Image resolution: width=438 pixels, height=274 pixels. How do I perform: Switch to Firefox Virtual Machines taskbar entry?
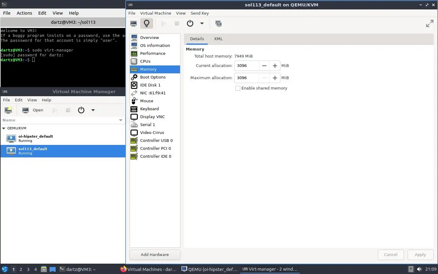[x=148, y=269]
